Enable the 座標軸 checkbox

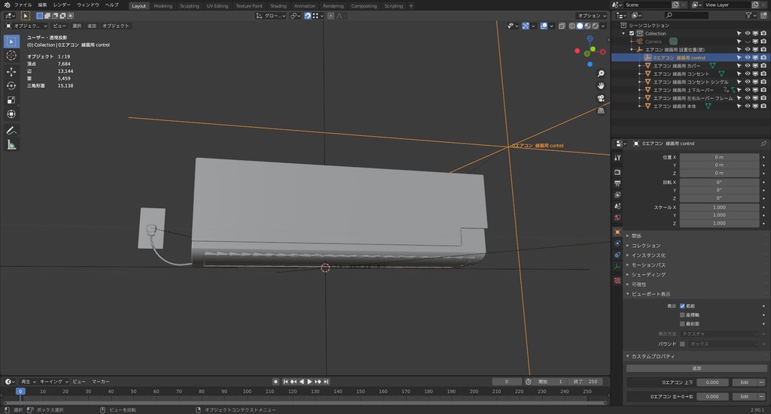[x=682, y=316]
